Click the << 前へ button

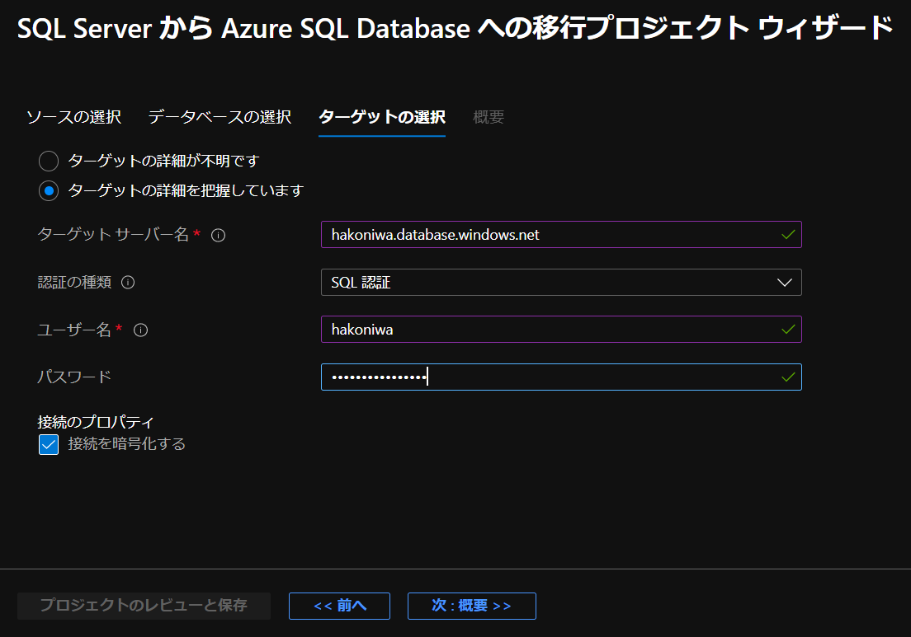pyautogui.click(x=338, y=606)
